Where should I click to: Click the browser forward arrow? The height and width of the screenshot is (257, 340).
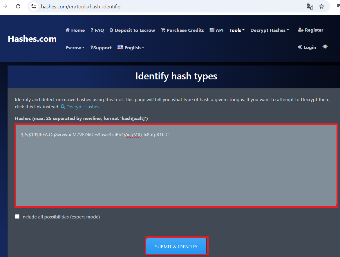point(5,6)
